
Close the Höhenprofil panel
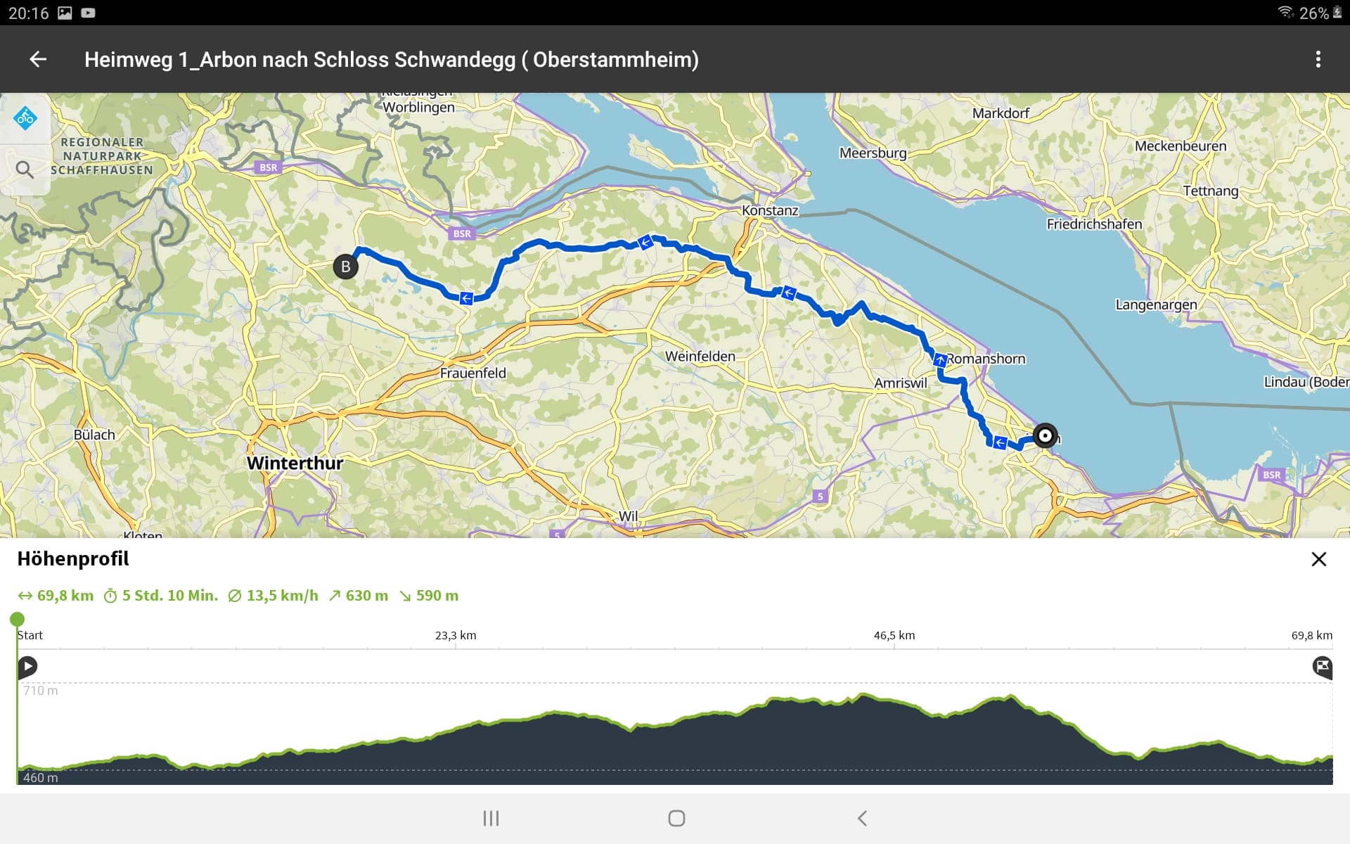point(1318,559)
